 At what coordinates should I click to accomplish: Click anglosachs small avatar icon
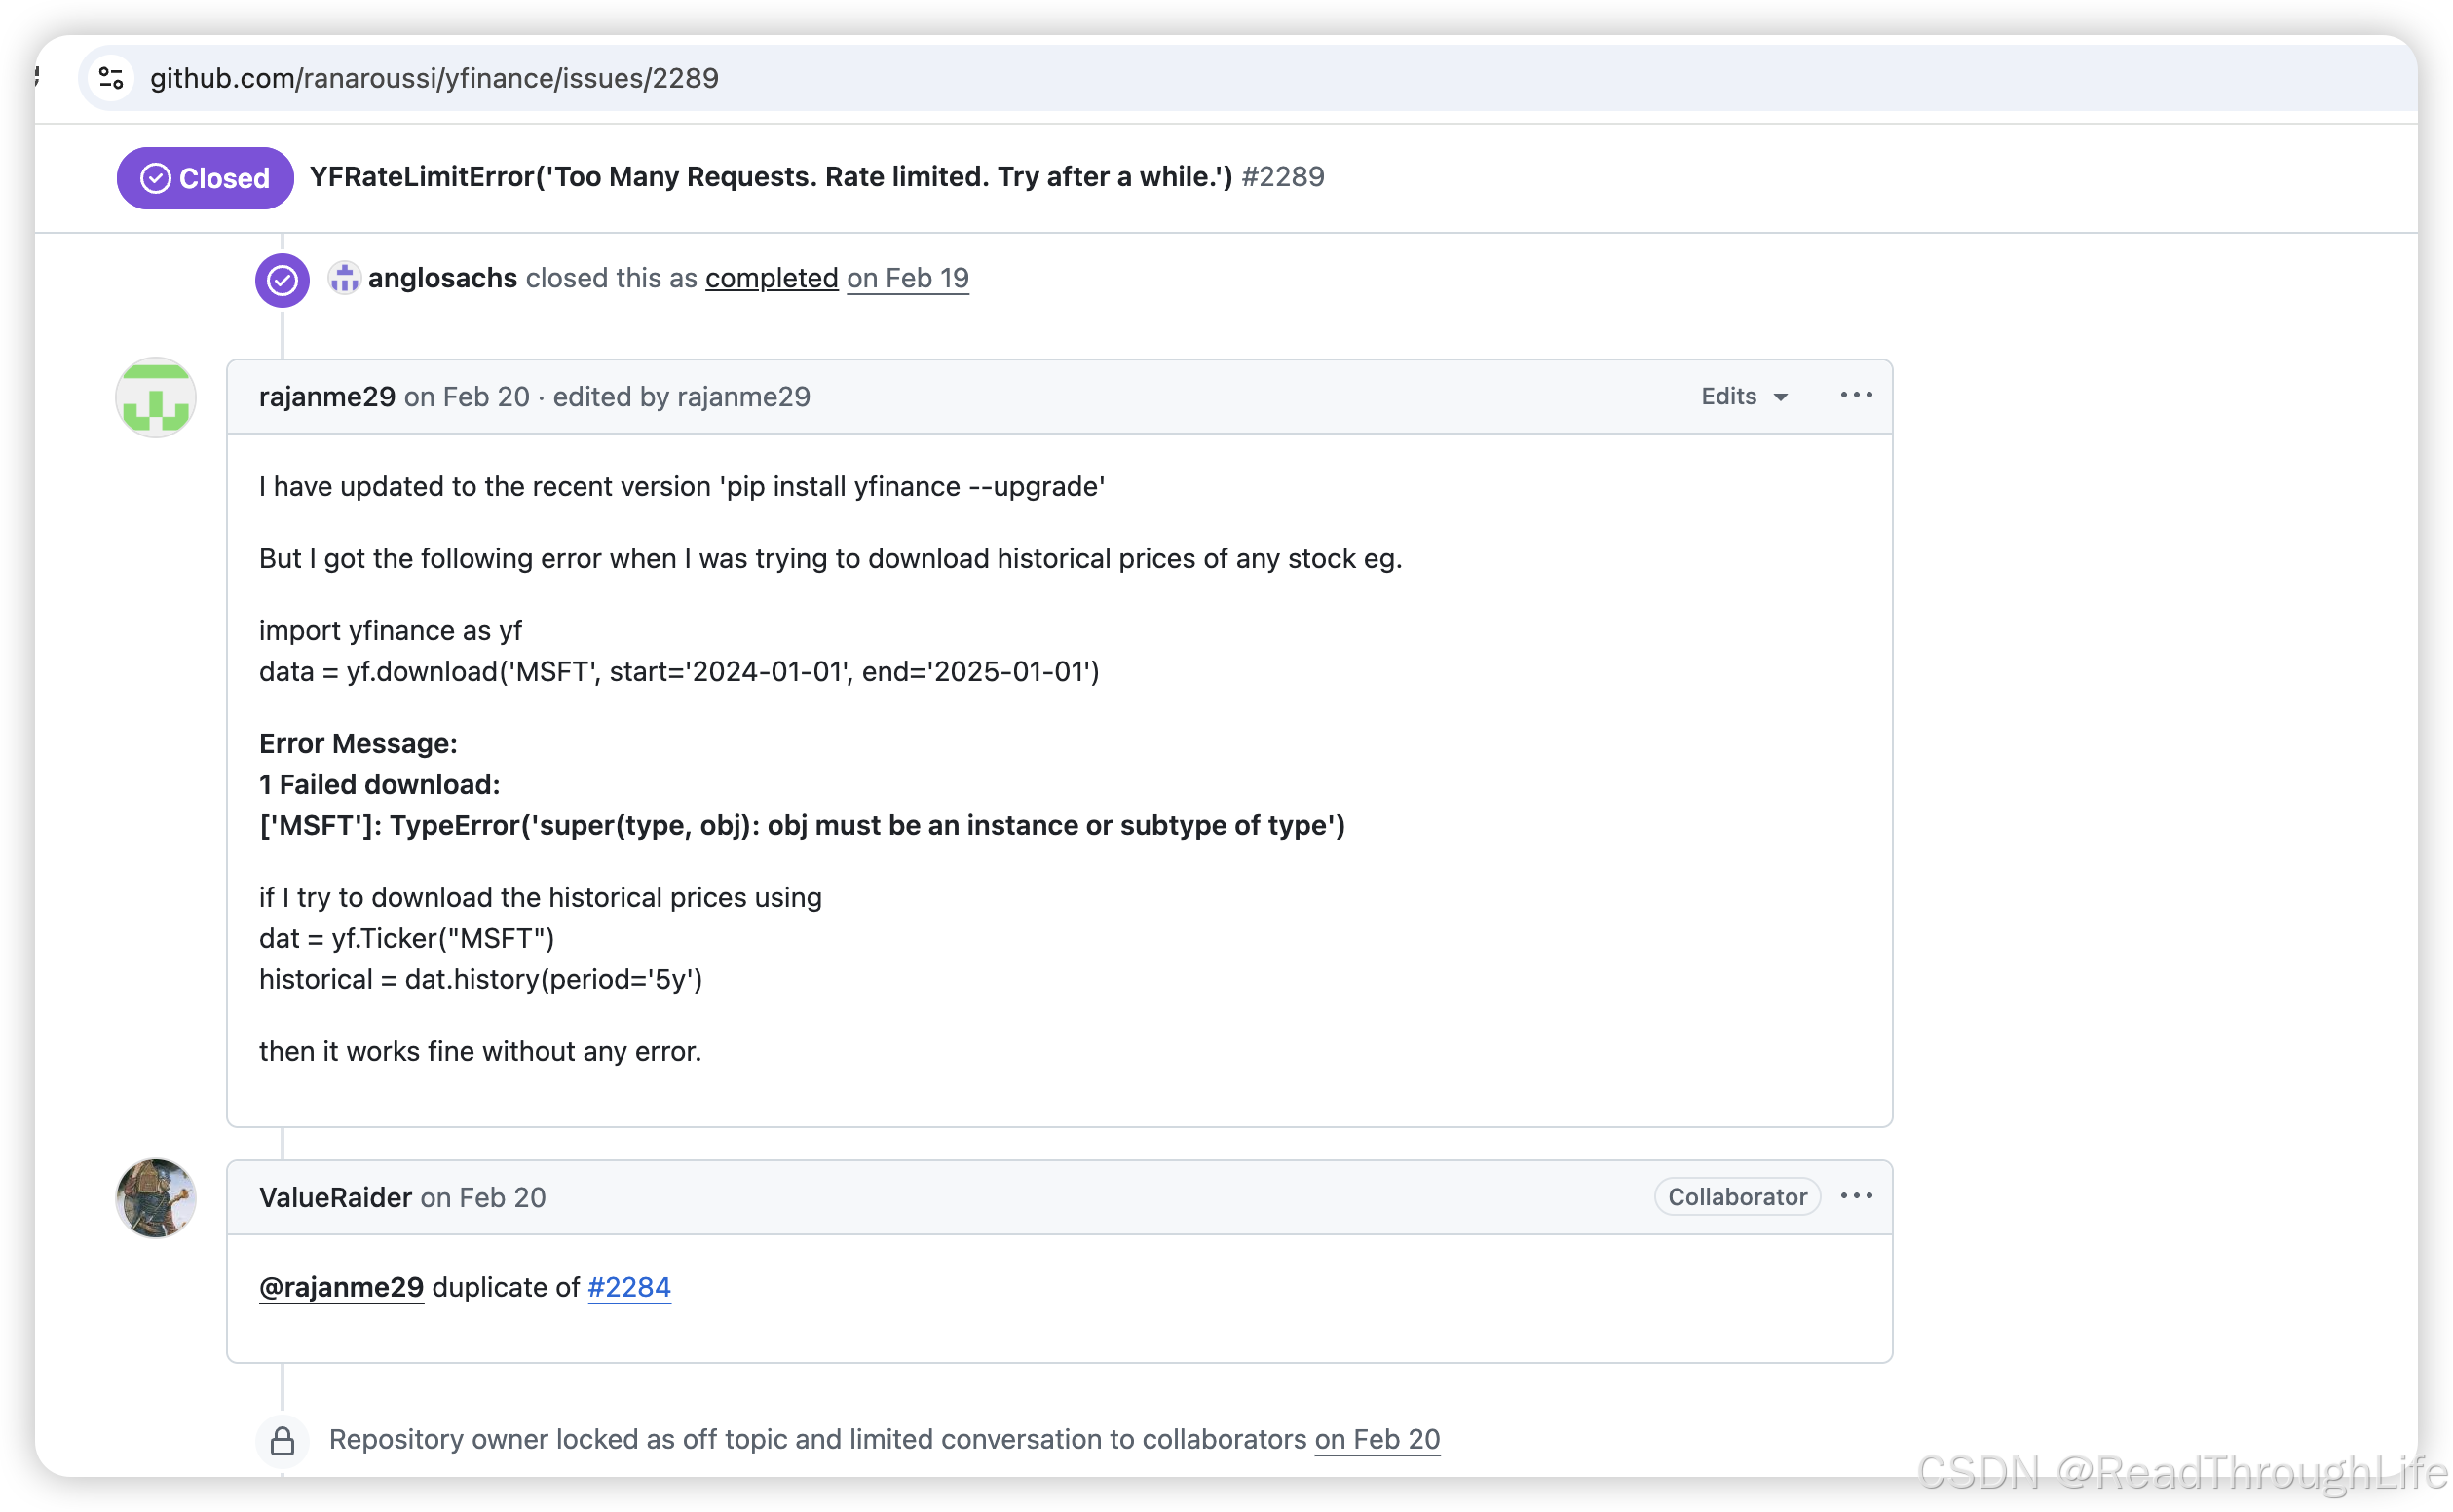pyautogui.click(x=344, y=278)
